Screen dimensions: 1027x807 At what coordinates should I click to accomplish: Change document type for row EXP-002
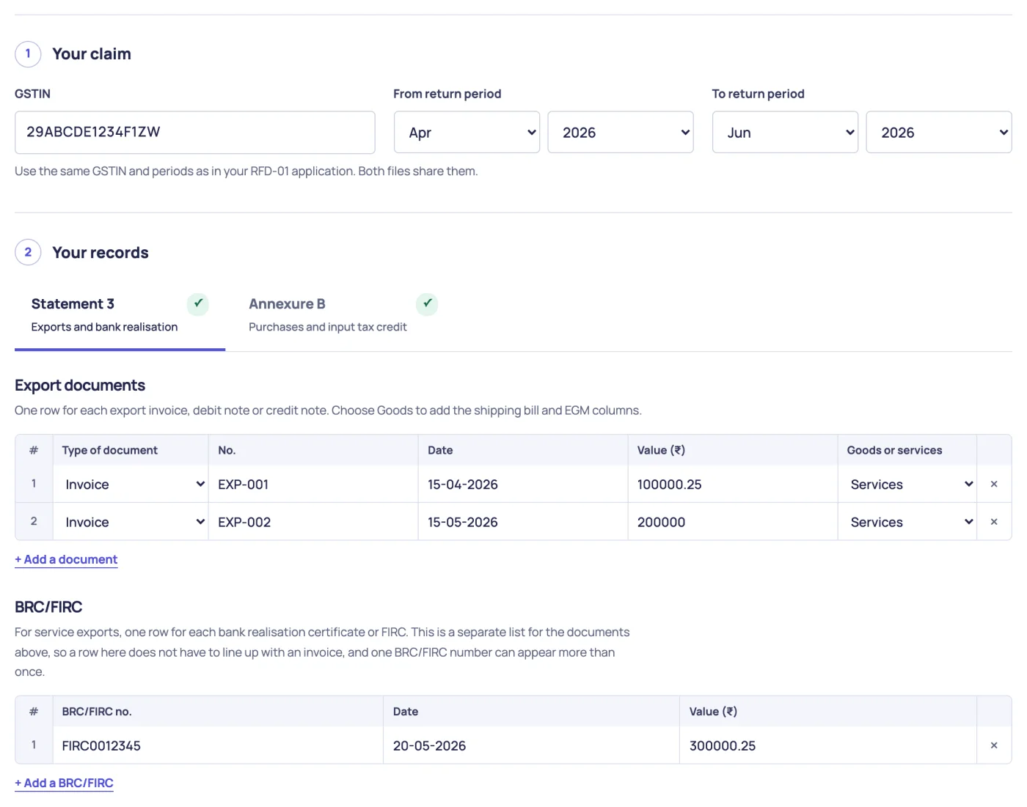tap(131, 522)
